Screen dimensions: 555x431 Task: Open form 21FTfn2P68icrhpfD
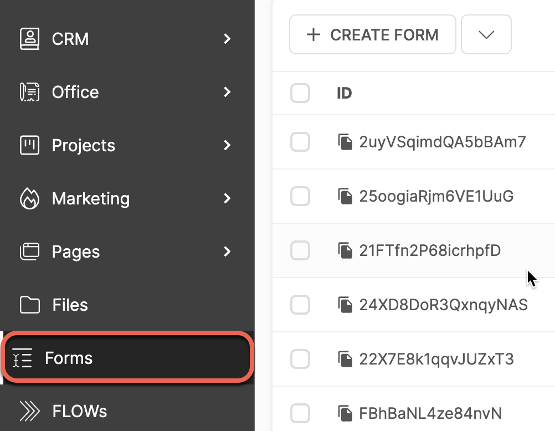click(x=430, y=250)
